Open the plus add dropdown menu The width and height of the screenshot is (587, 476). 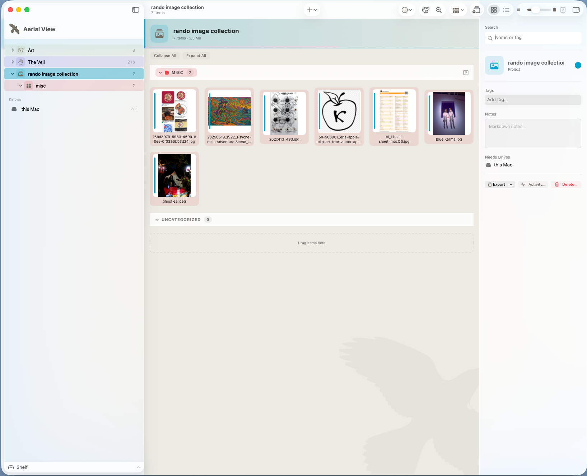pos(312,10)
